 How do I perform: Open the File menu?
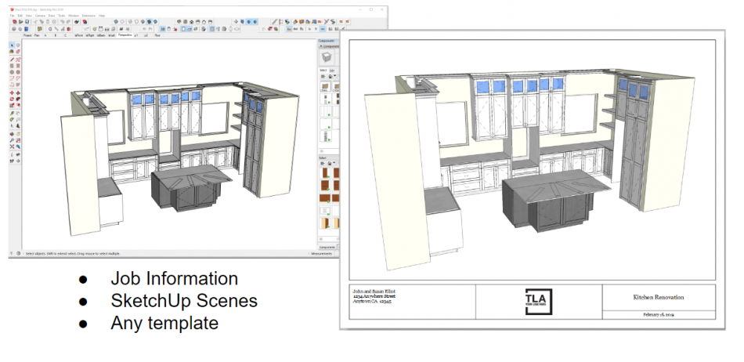click(13, 15)
